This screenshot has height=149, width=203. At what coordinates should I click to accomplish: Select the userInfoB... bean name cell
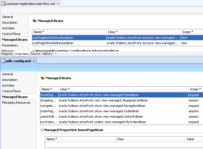click(x=49, y=117)
